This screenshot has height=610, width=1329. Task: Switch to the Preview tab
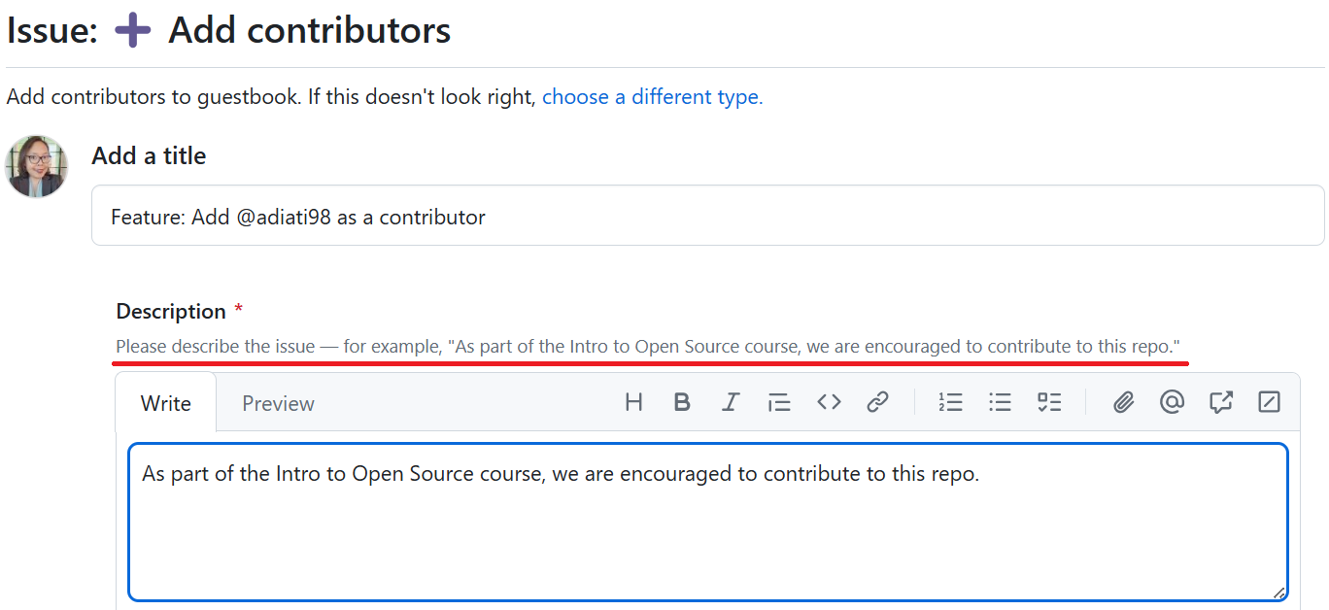[278, 402]
